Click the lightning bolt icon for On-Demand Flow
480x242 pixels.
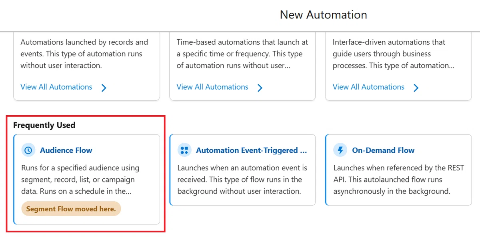(340, 150)
